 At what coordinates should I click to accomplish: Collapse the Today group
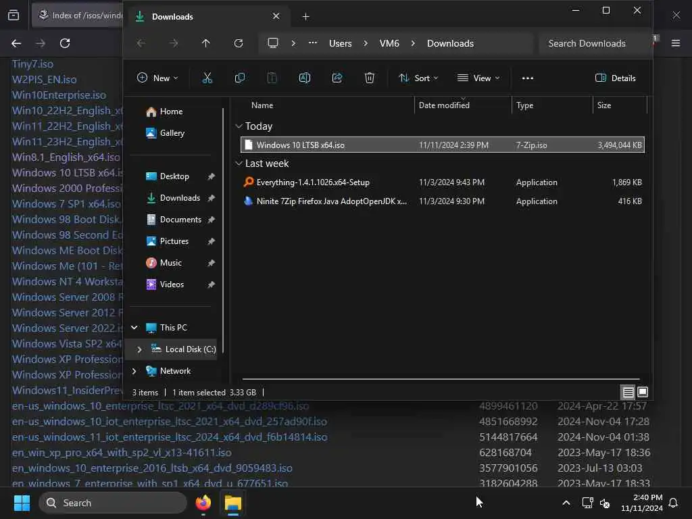(x=239, y=126)
